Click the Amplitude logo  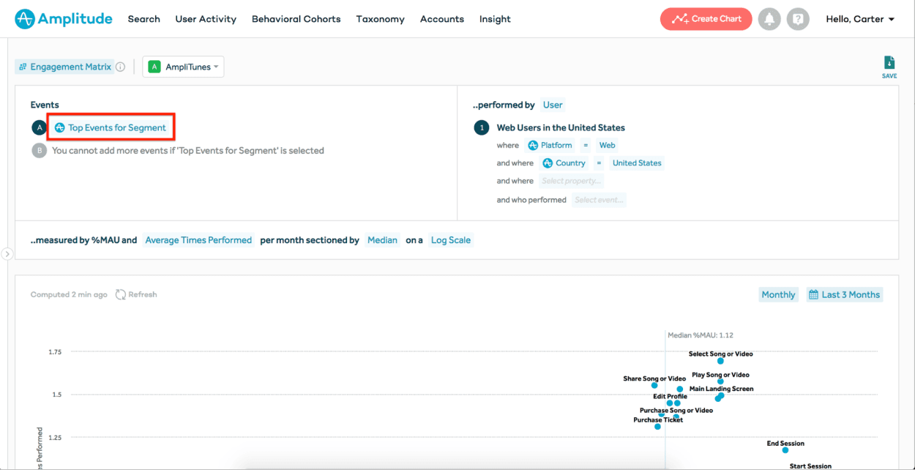[x=64, y=19]
